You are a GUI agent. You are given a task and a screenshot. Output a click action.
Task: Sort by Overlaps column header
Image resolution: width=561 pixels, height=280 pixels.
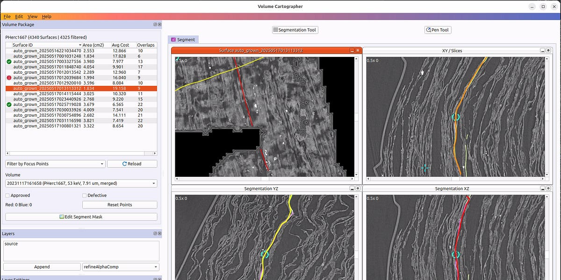(146, 45)
